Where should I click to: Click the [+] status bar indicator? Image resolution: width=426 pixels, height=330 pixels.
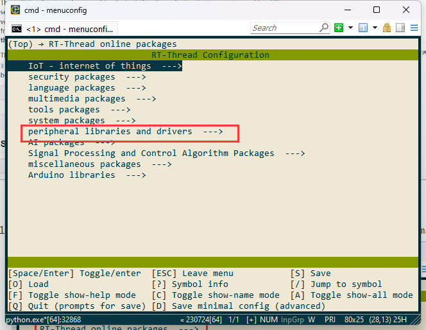[251, 320]
